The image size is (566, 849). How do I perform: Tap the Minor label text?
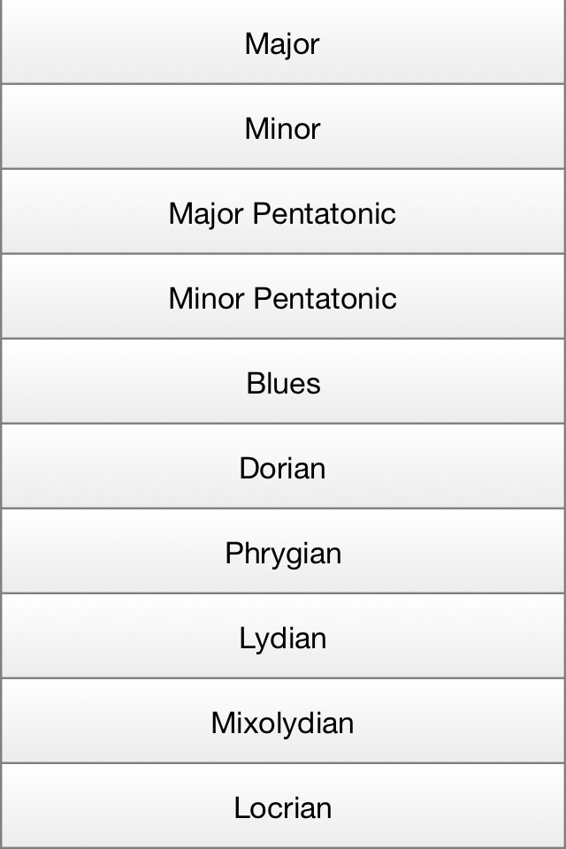click(282, 129)
